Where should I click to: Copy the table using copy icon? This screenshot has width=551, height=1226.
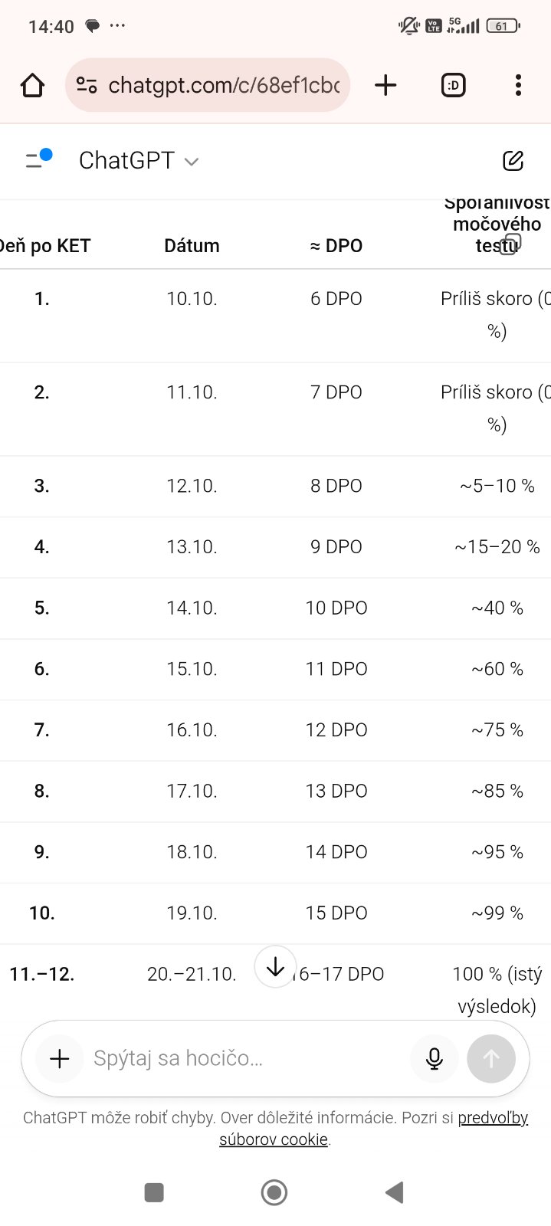510,244
